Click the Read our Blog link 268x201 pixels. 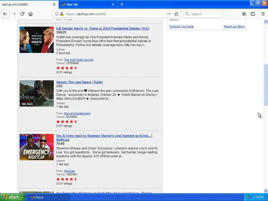click(234, 26)
